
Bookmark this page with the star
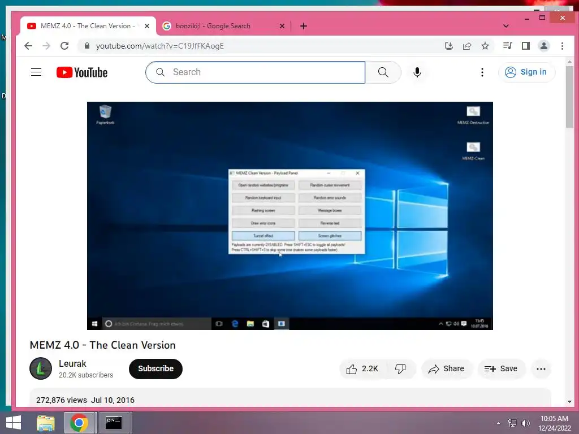485,46
